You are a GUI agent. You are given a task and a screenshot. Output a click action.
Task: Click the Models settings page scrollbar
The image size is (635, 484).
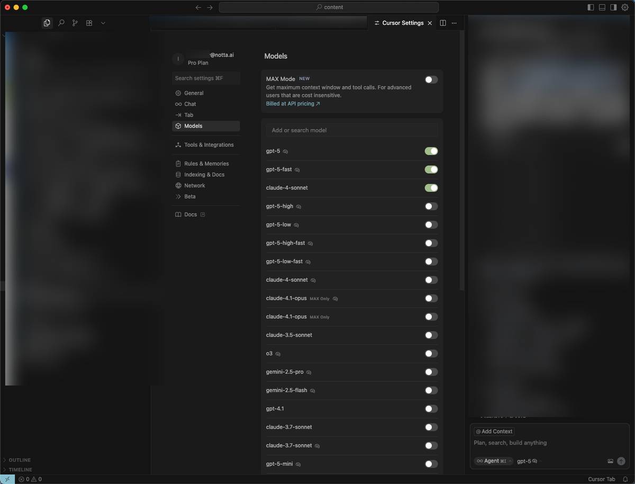[462, 160]
